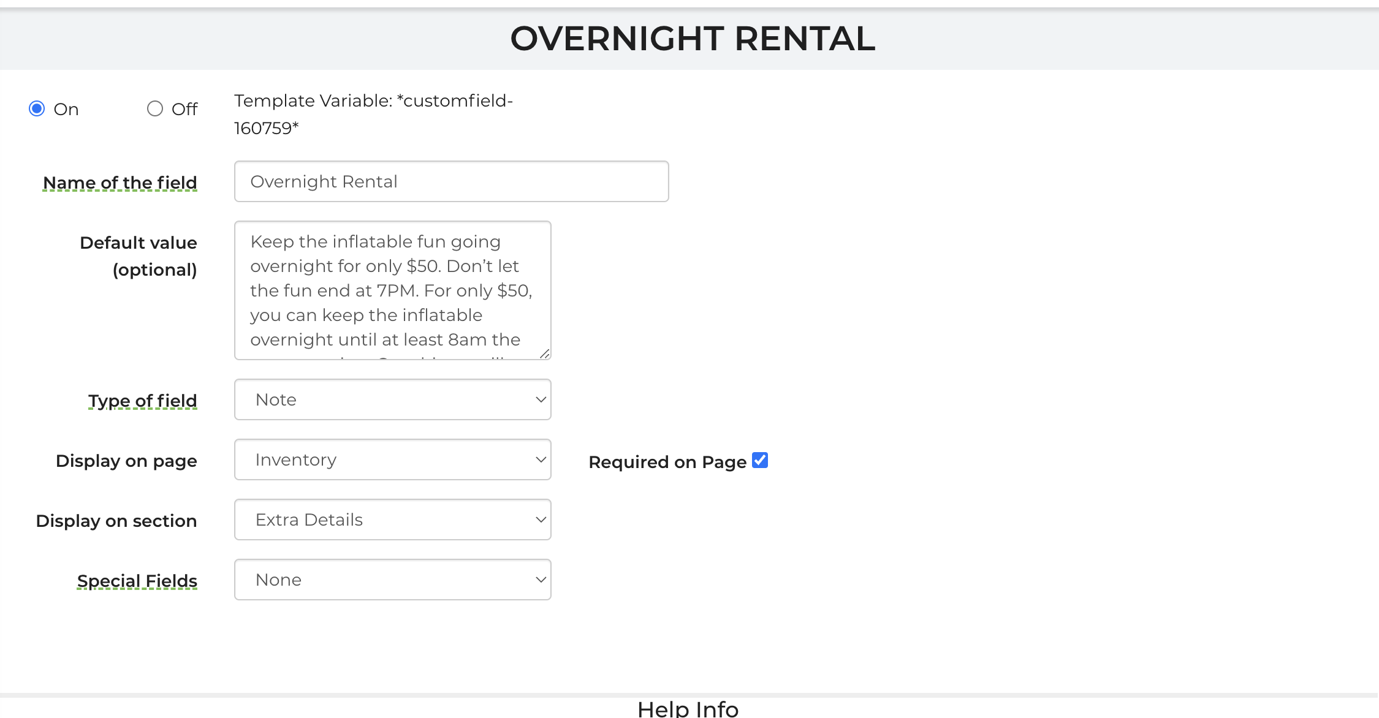Click the Help Info heading
Screen dimensions: 1379x718
coord(688,709)
